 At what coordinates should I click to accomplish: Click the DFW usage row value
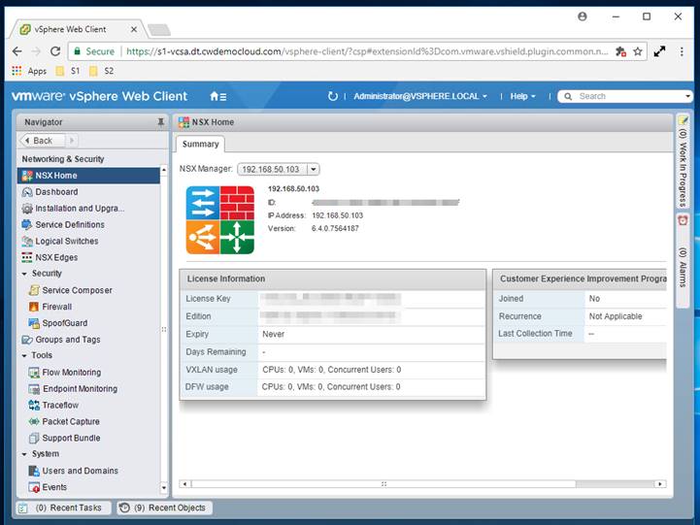[331, 387]
